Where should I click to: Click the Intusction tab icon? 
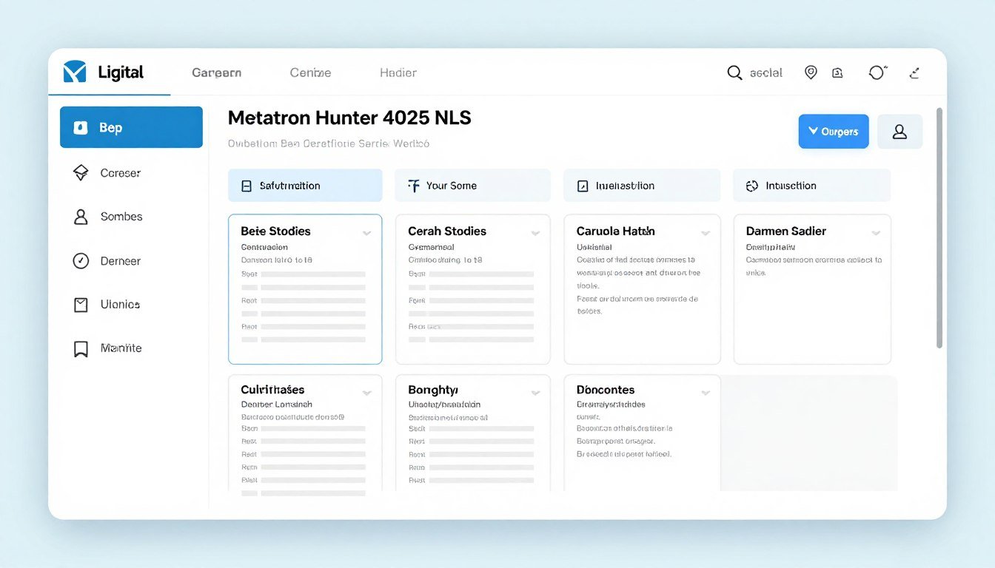[x=752, y=186]
